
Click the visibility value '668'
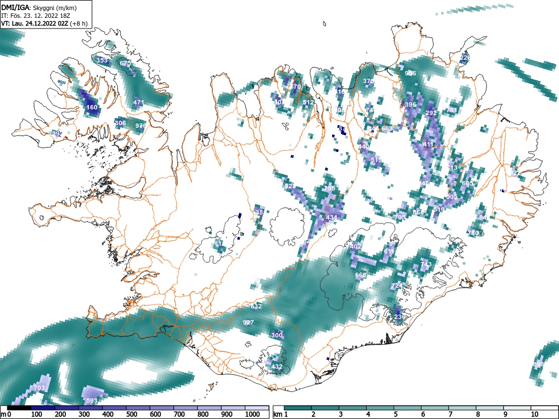click(361, 275)
